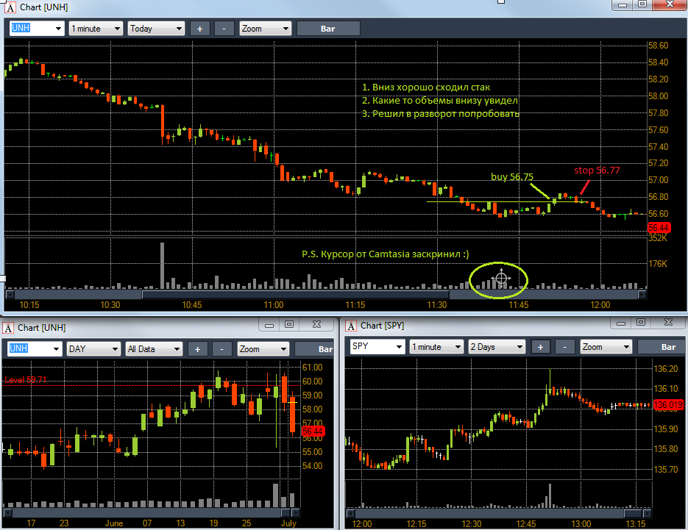Close the Chart [SPY] window

(x=668, y=323)
